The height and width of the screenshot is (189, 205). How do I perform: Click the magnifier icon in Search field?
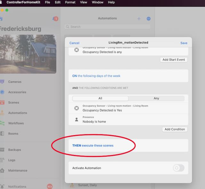click(68, 27)
